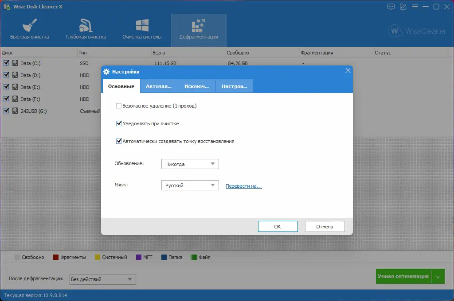Switch to Основные tab
This screenshot has height=301, width=454.
[121, 86]
